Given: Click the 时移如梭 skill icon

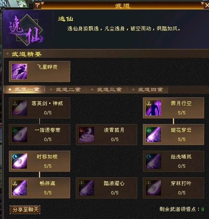Looking at the screenshot, I should coord(19,161).
